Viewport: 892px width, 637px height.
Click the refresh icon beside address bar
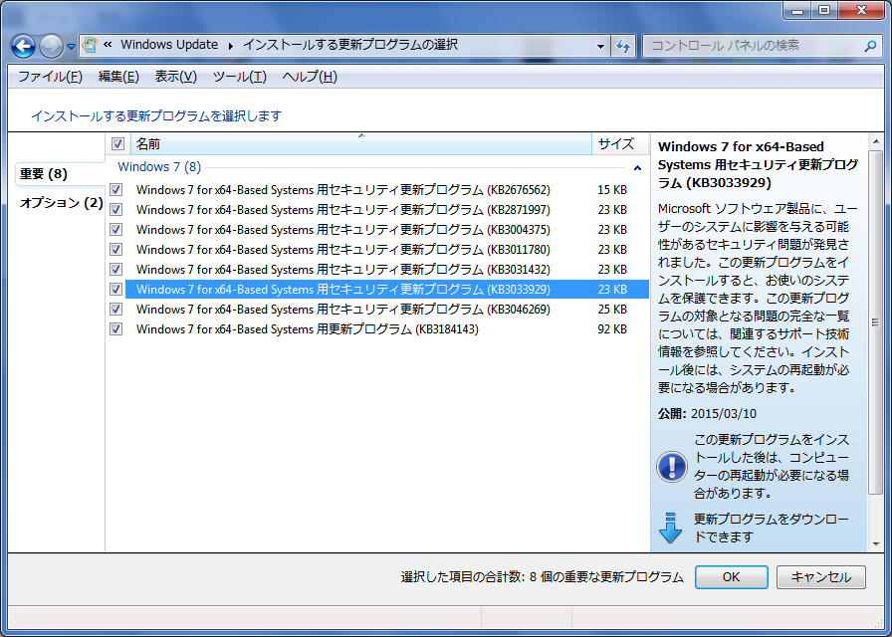[624, 46]
